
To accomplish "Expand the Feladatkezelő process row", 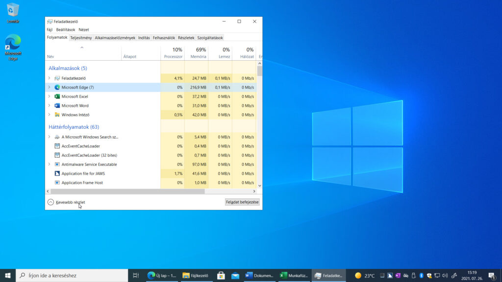I will click(50, 78).
